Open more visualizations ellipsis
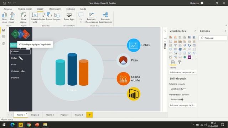228x128 pixels. point(194,57)
